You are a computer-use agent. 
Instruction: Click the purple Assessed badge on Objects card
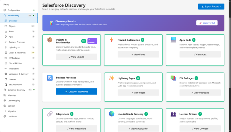(92, 41)
